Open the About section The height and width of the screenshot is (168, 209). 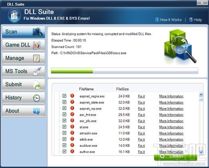[24, 111]
